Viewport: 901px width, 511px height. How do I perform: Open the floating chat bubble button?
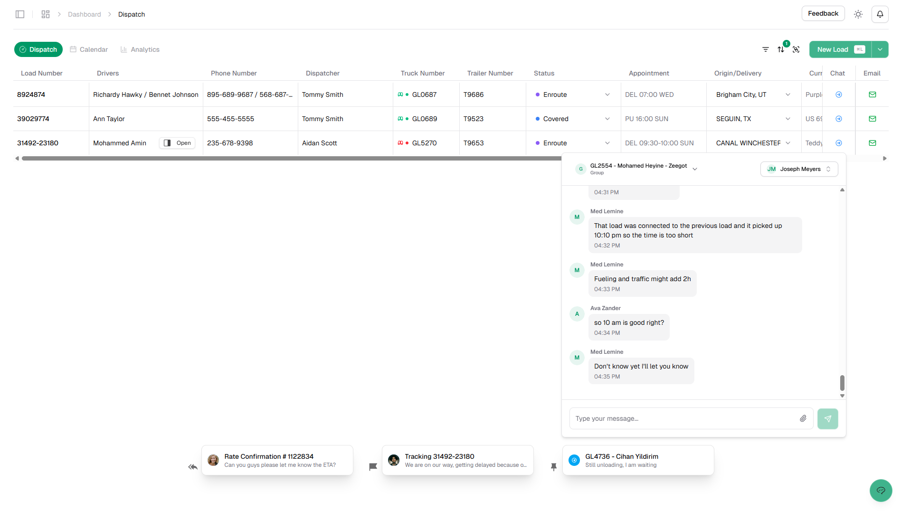coord(881,491)
